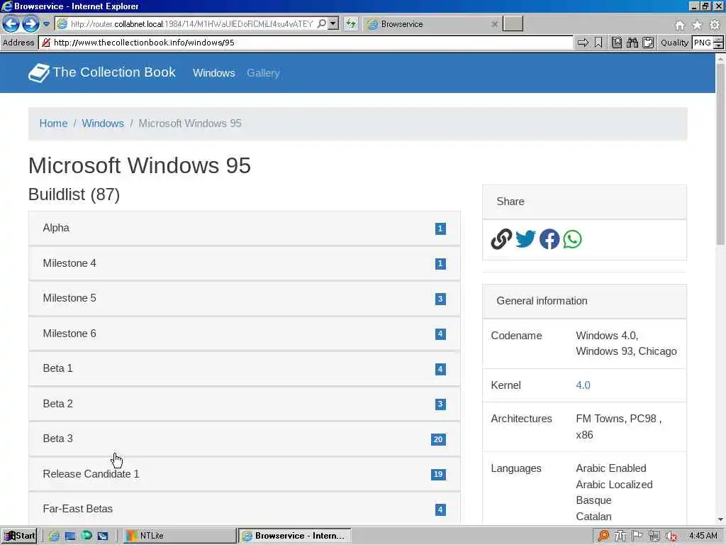Expand the Beta 3 build group
This screenshot has width=726, height=545.
pos(245,439)
